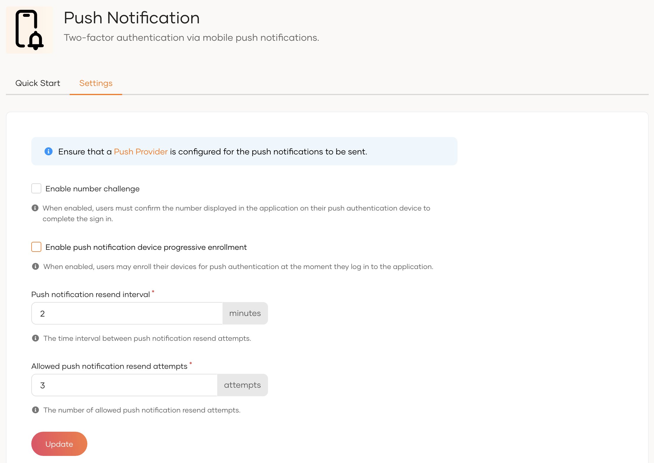Click info icon beside number challenge description
Screen dimensions: 654x463
click(x=35, y=208)
